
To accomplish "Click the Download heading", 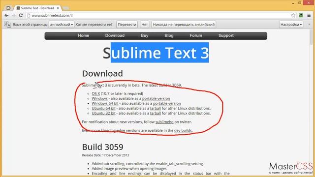I will click(102, 73).
